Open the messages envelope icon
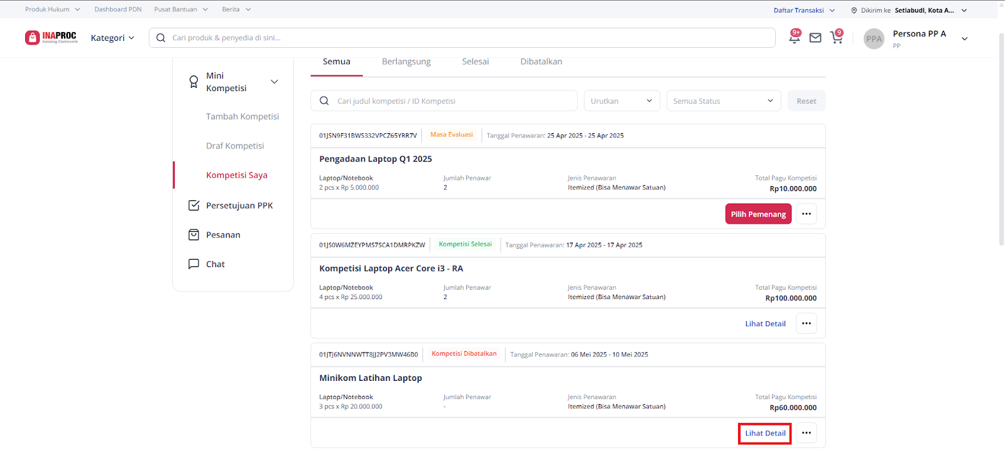 (815, 38)
